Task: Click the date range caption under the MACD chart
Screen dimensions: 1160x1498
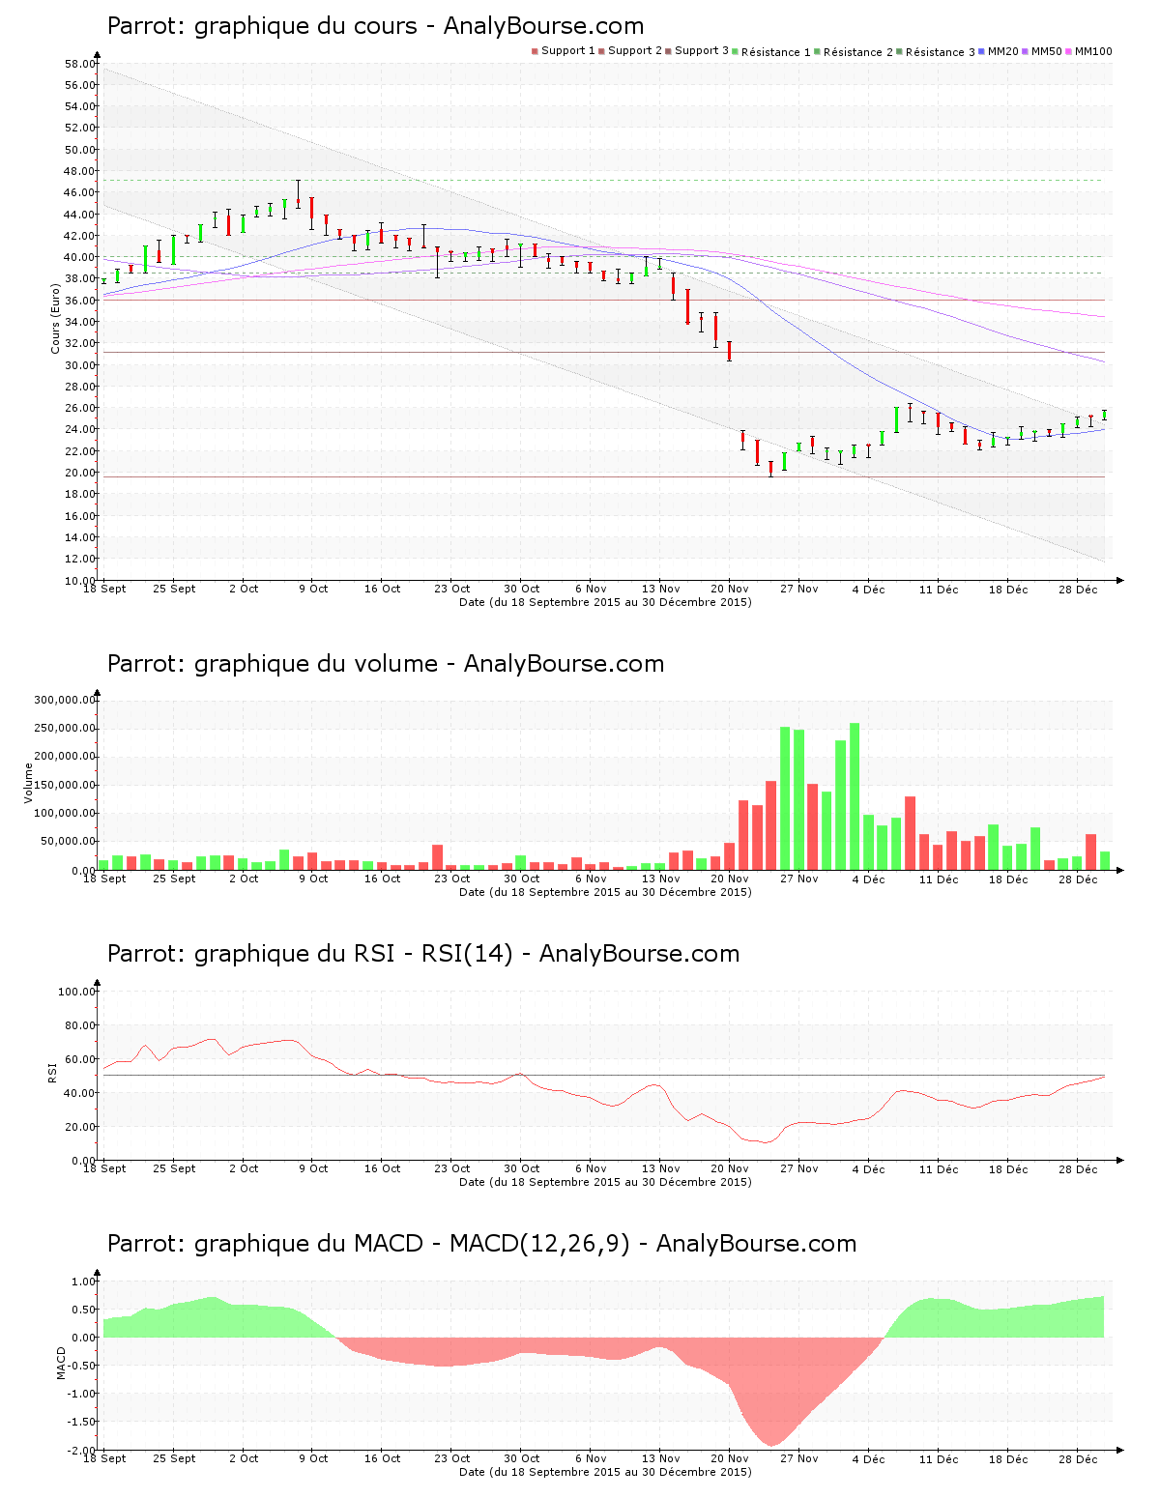Action: click(605, 1472)
